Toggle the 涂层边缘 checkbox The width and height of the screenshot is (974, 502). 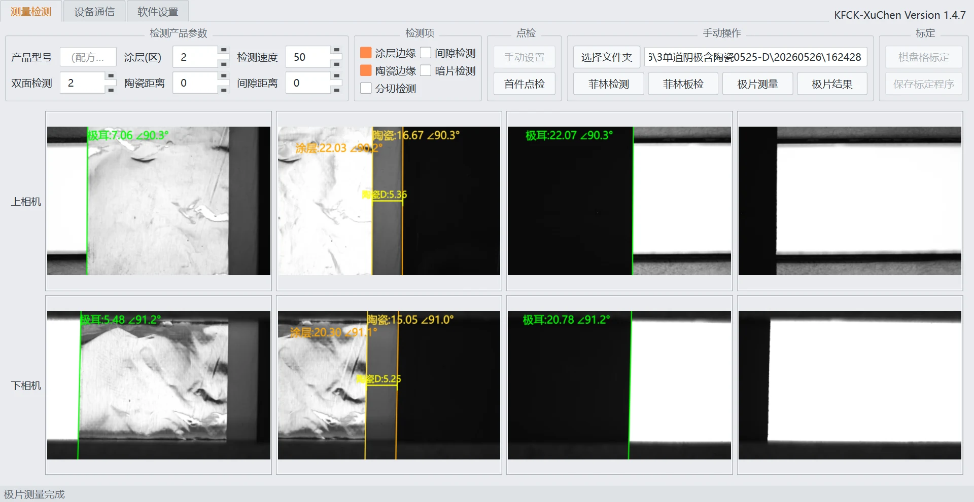(x=366, y=53)
